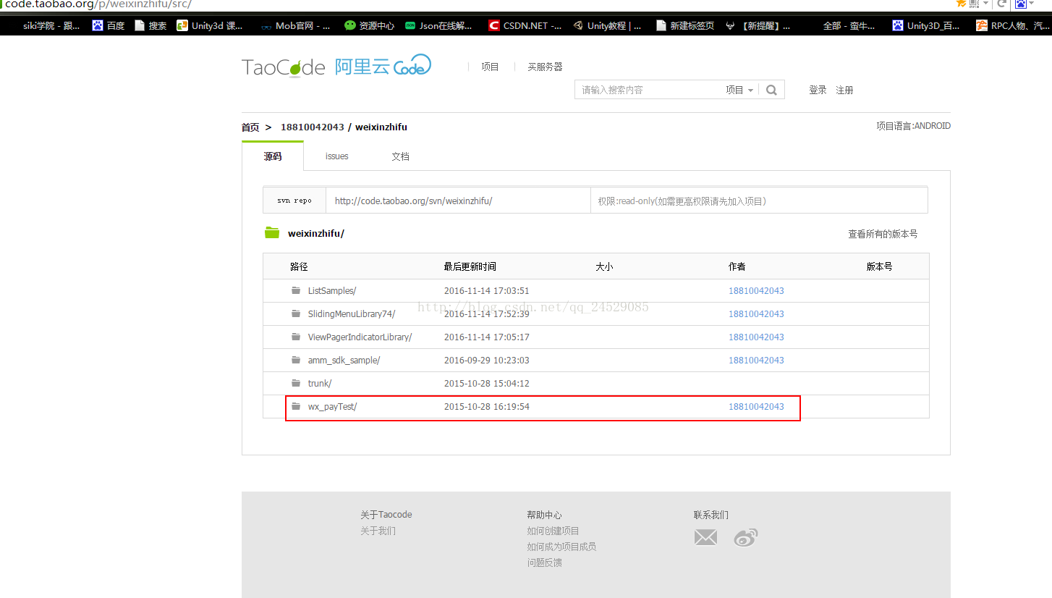
Task: Open the Json在线解... bookmark
Action: (438, 25)
